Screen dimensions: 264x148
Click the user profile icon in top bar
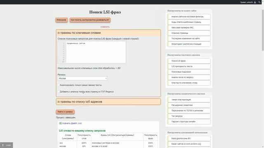[255, 2]
